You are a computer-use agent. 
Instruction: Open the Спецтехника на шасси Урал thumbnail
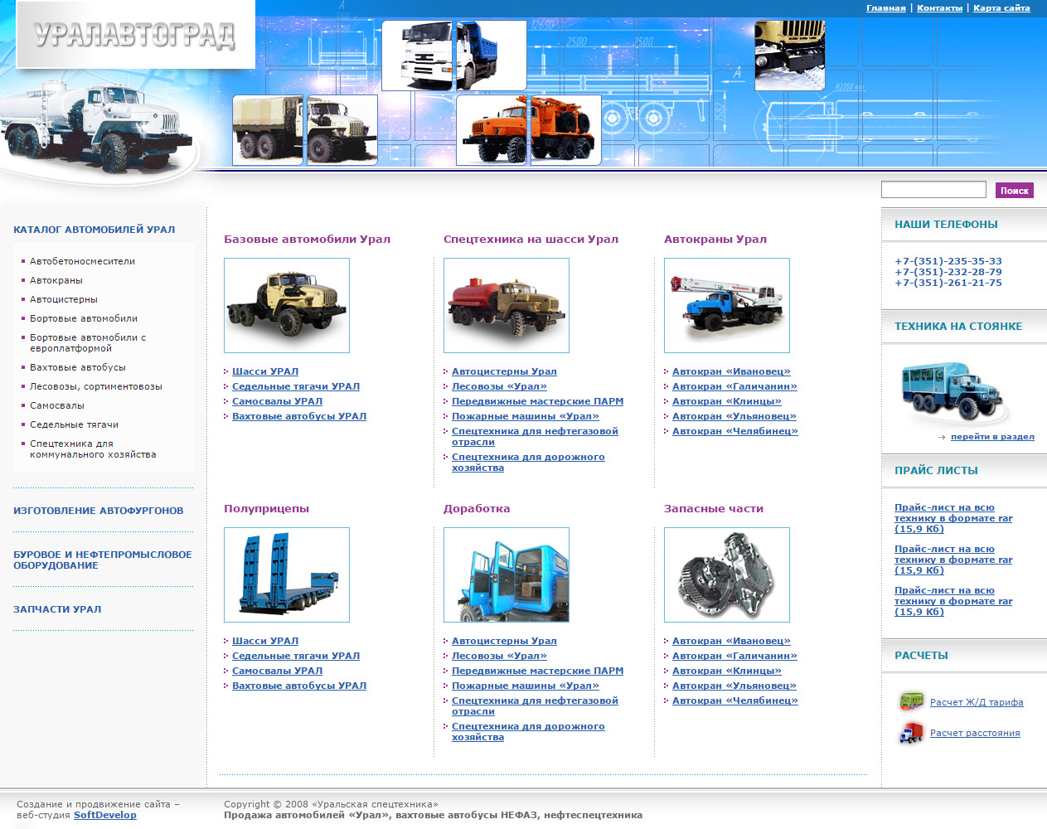(507, 305)
